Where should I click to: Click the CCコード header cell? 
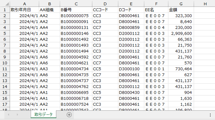105,10
